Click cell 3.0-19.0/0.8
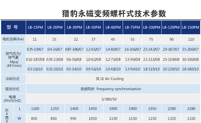This screenshot has height=123, width=201. pyautogui.click(x=190, y=59)
